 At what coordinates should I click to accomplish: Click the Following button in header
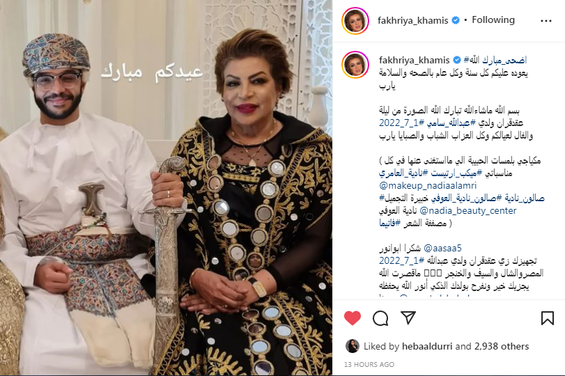click(493, 19)
